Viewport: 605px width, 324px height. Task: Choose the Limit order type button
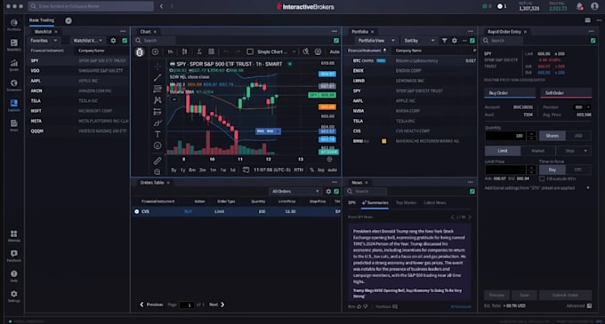tap(503, 151)
